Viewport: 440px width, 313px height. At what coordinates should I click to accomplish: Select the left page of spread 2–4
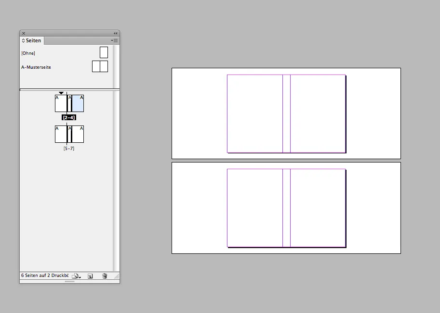click(60, 103)
